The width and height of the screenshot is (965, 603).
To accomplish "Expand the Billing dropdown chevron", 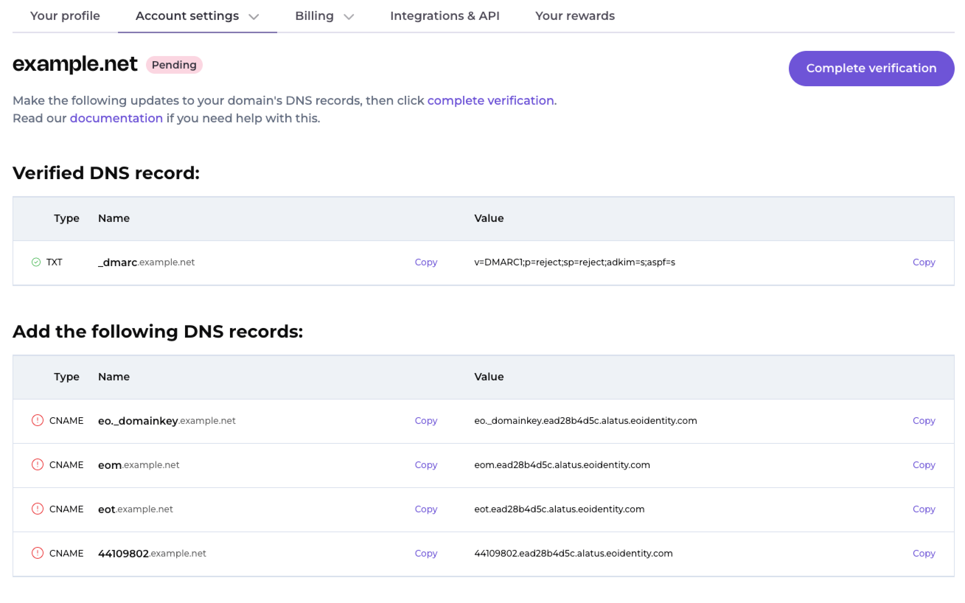I will [x=349, y=17].
